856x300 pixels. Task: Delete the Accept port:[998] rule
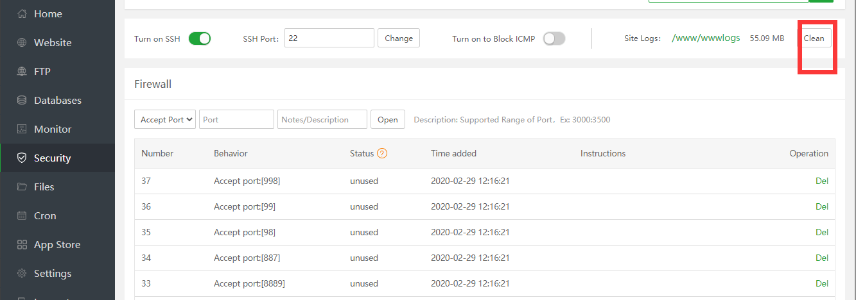coord(821,181)
